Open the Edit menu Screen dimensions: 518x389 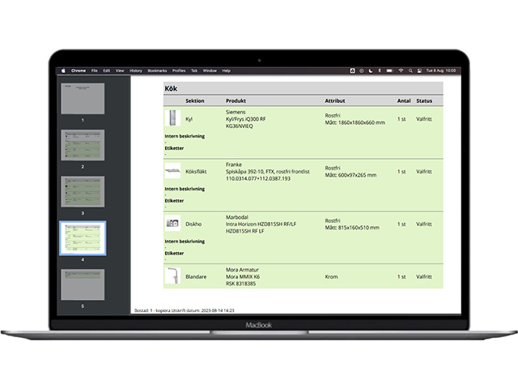tap(106, 71)
